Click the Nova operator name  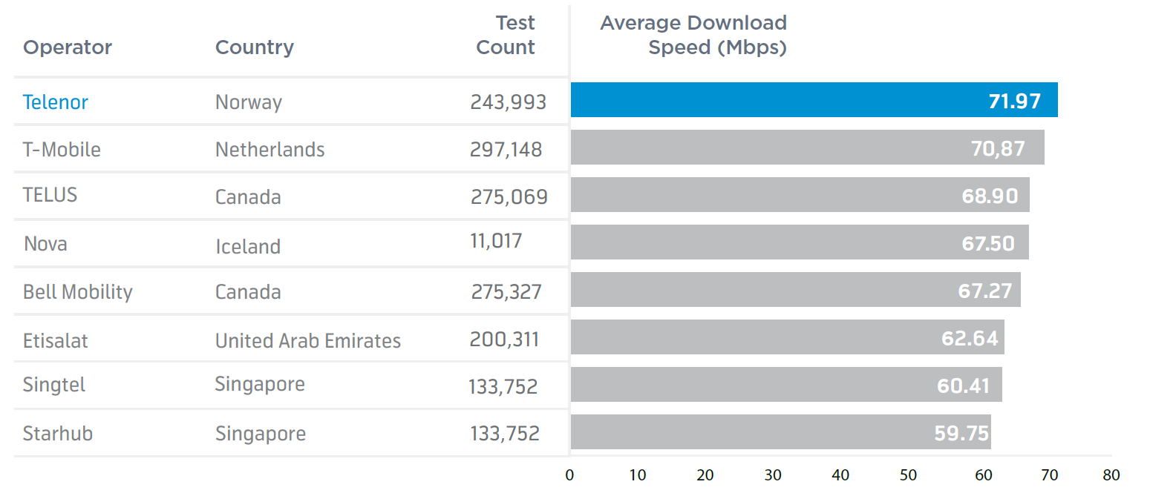point(45,243)
